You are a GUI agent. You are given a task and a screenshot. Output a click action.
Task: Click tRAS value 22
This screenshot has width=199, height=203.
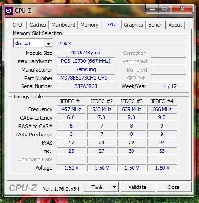132,143
